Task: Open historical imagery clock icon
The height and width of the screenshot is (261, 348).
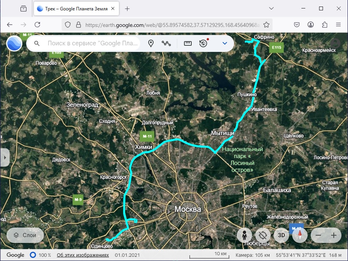Action: coord(204,43)
